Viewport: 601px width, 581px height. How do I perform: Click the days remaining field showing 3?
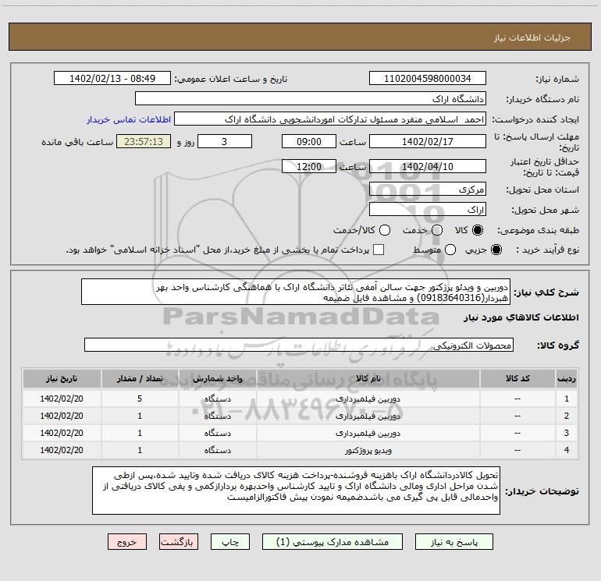coord(225,141)
